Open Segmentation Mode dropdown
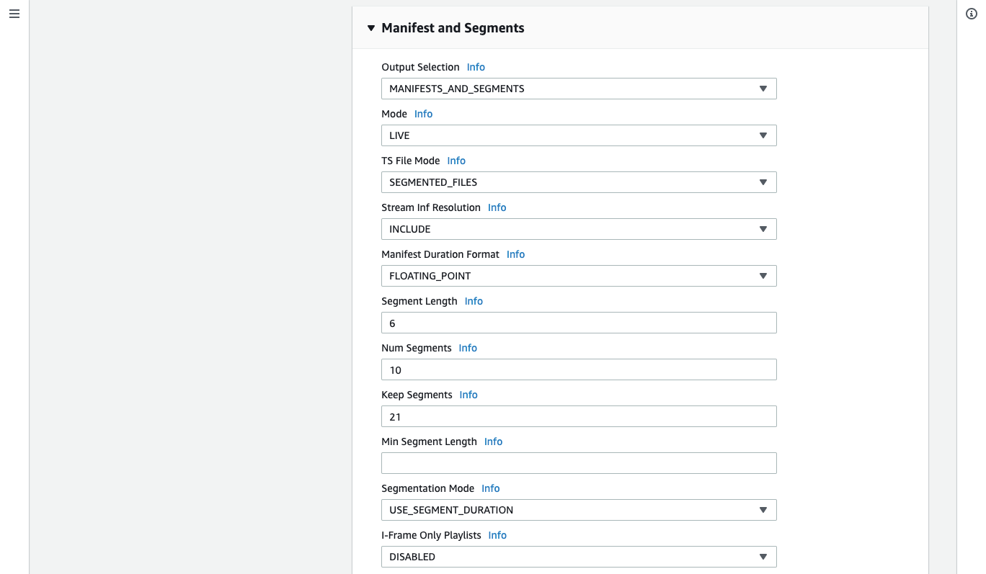986x574 pixels. 579,510
